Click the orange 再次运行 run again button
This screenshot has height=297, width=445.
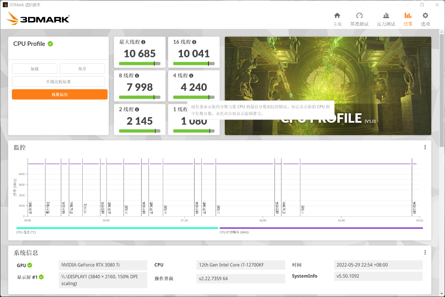tap(60, 94)
